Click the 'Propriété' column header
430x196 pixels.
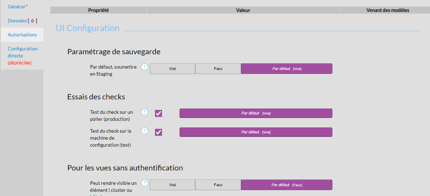point(98,10)
